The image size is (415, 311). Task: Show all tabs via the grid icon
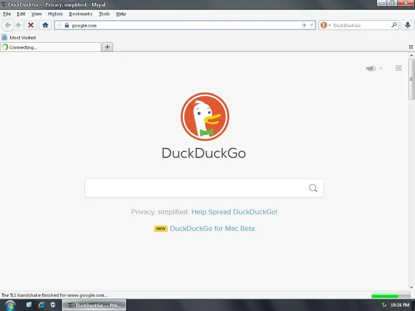[411, 47]
